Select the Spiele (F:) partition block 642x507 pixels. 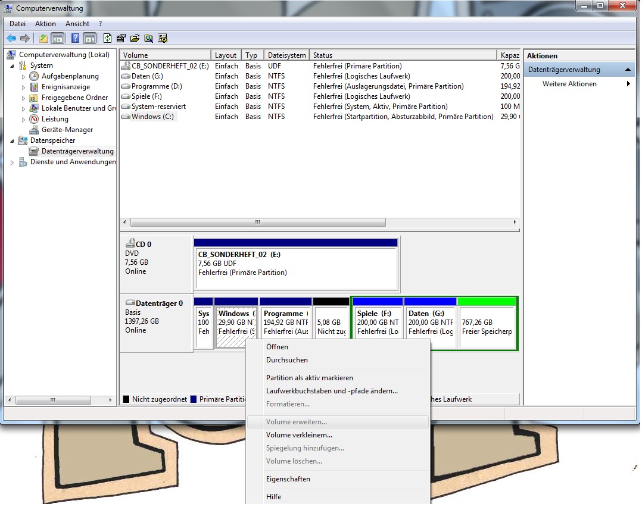tap(378, 323)
